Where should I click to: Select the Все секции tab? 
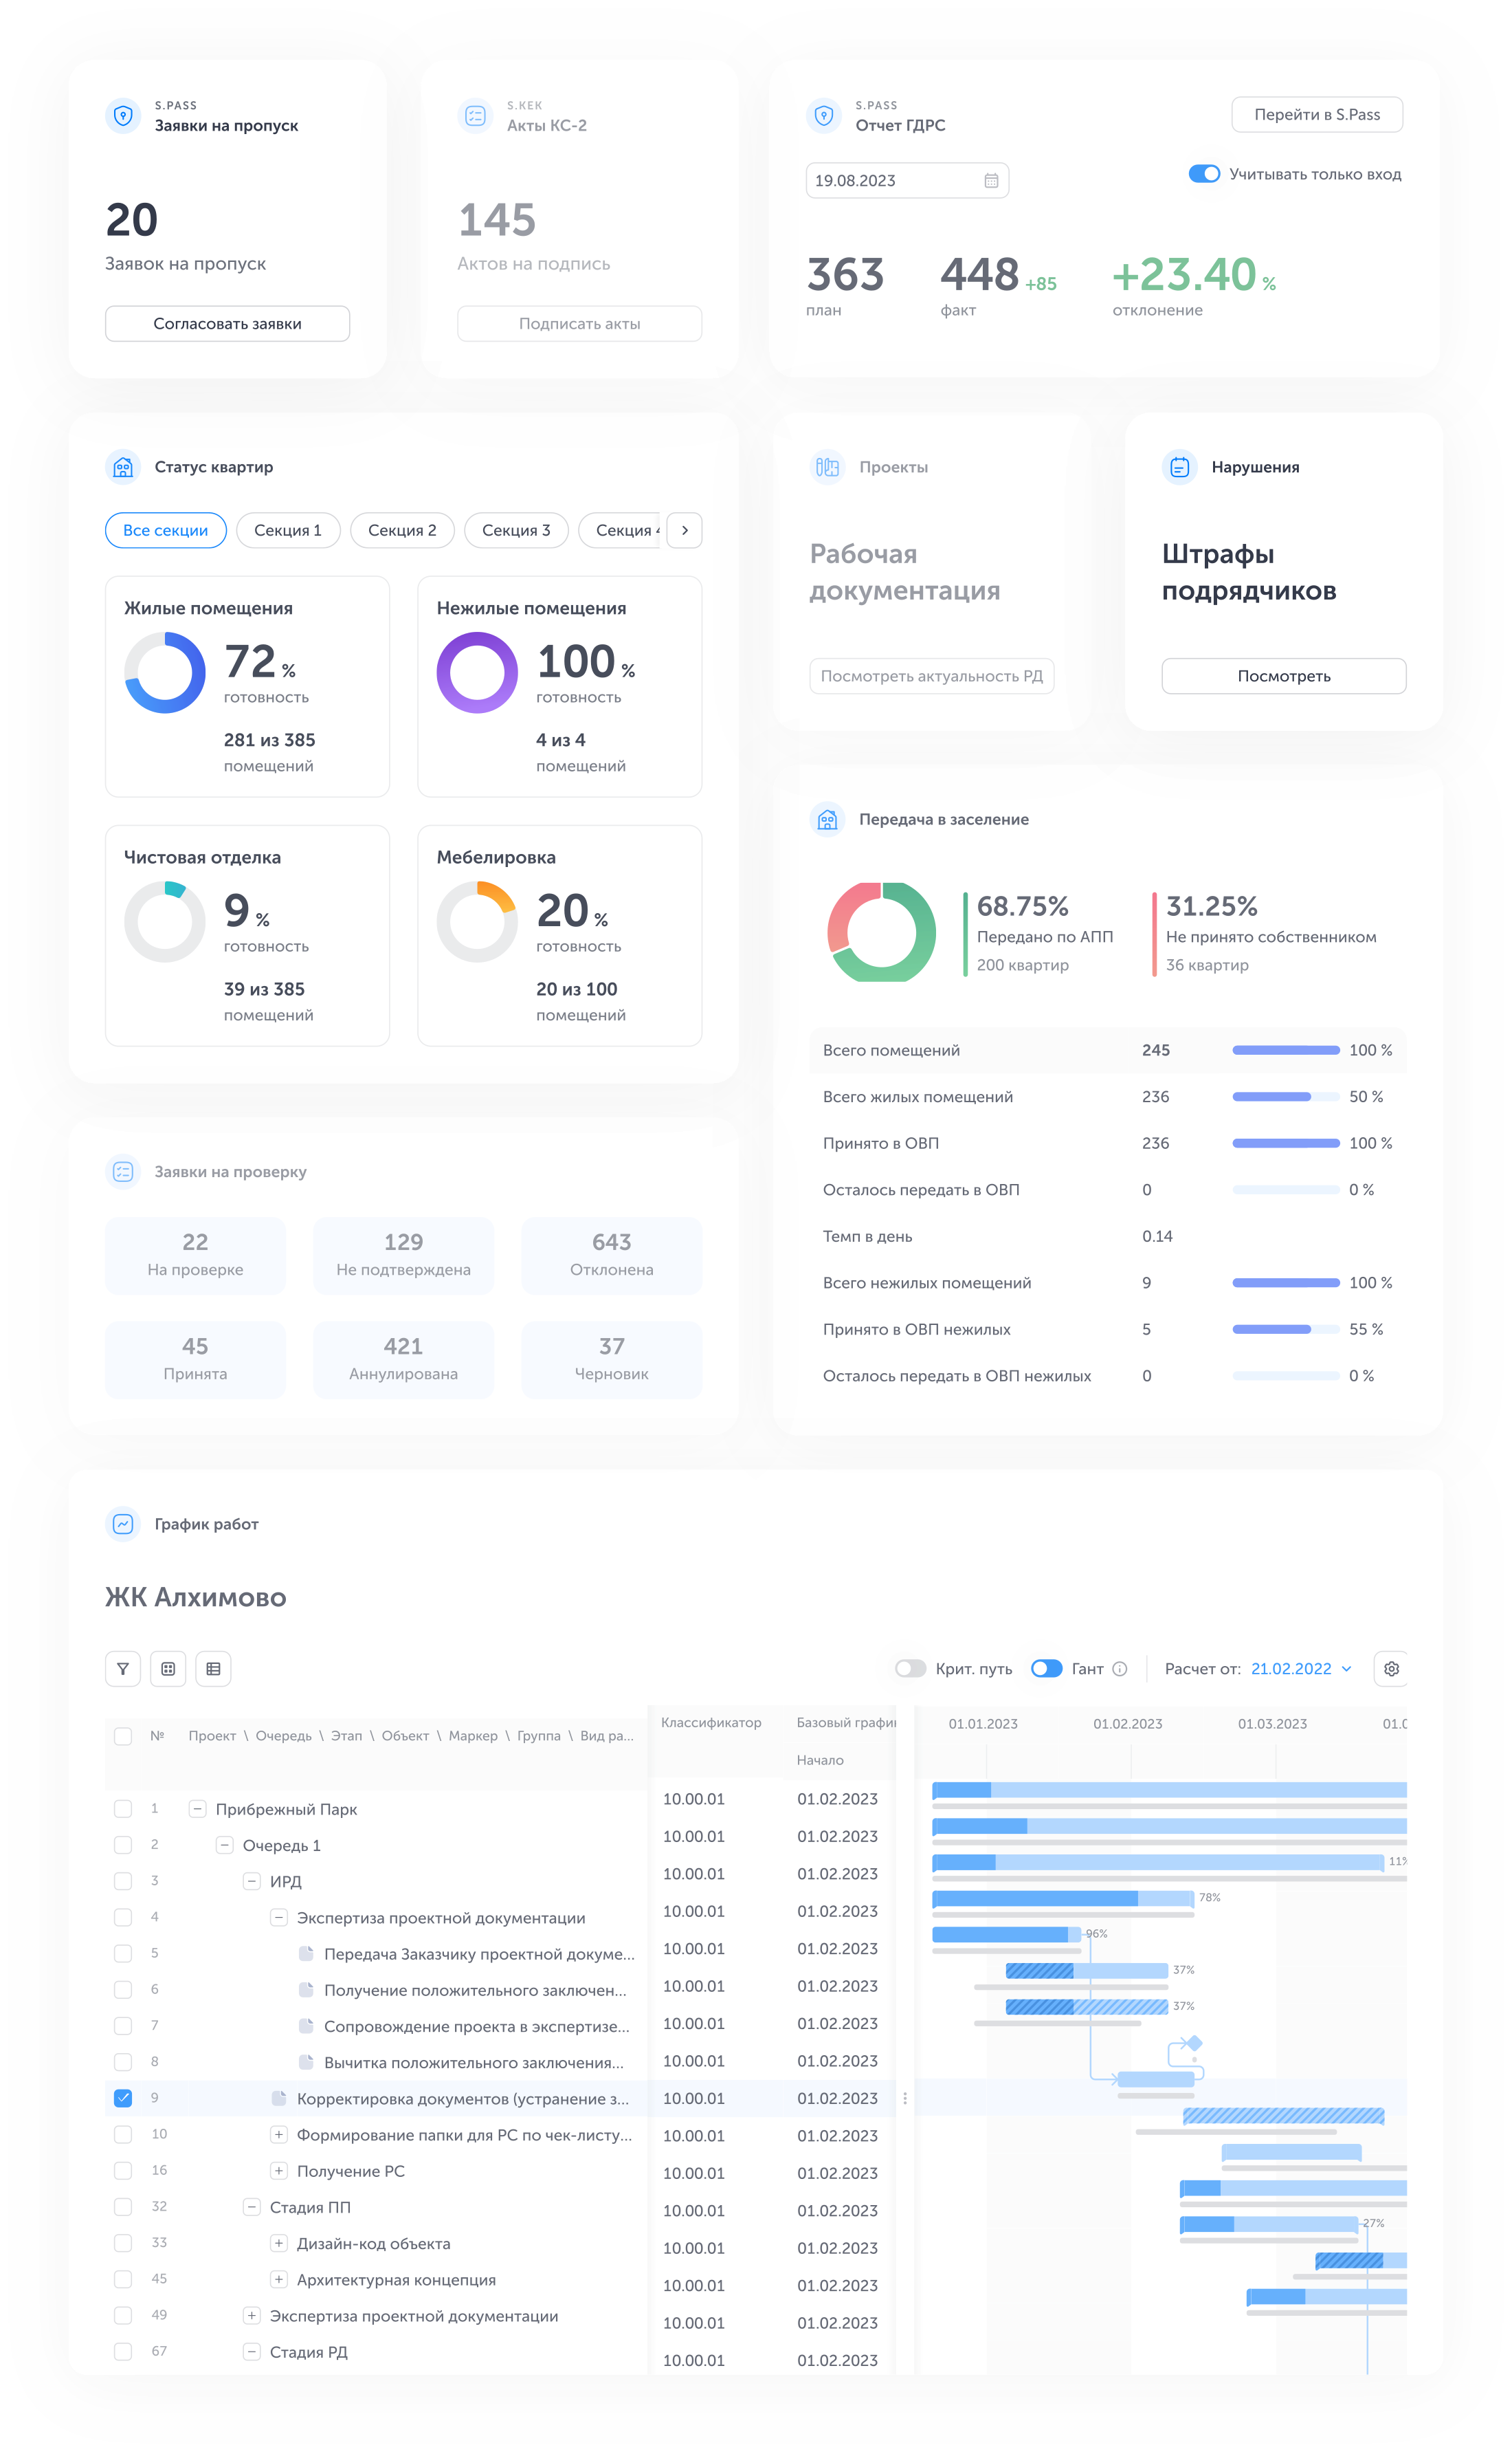166,530
